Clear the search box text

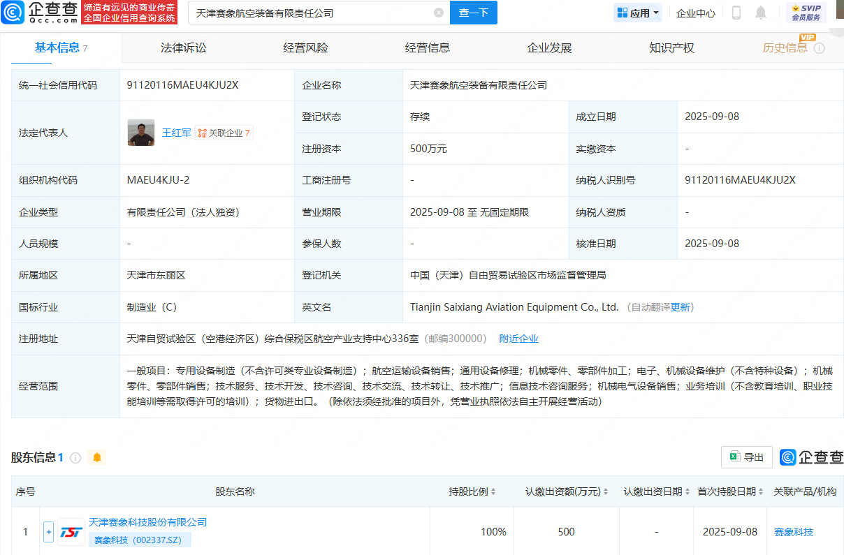[x=438, y=13]
